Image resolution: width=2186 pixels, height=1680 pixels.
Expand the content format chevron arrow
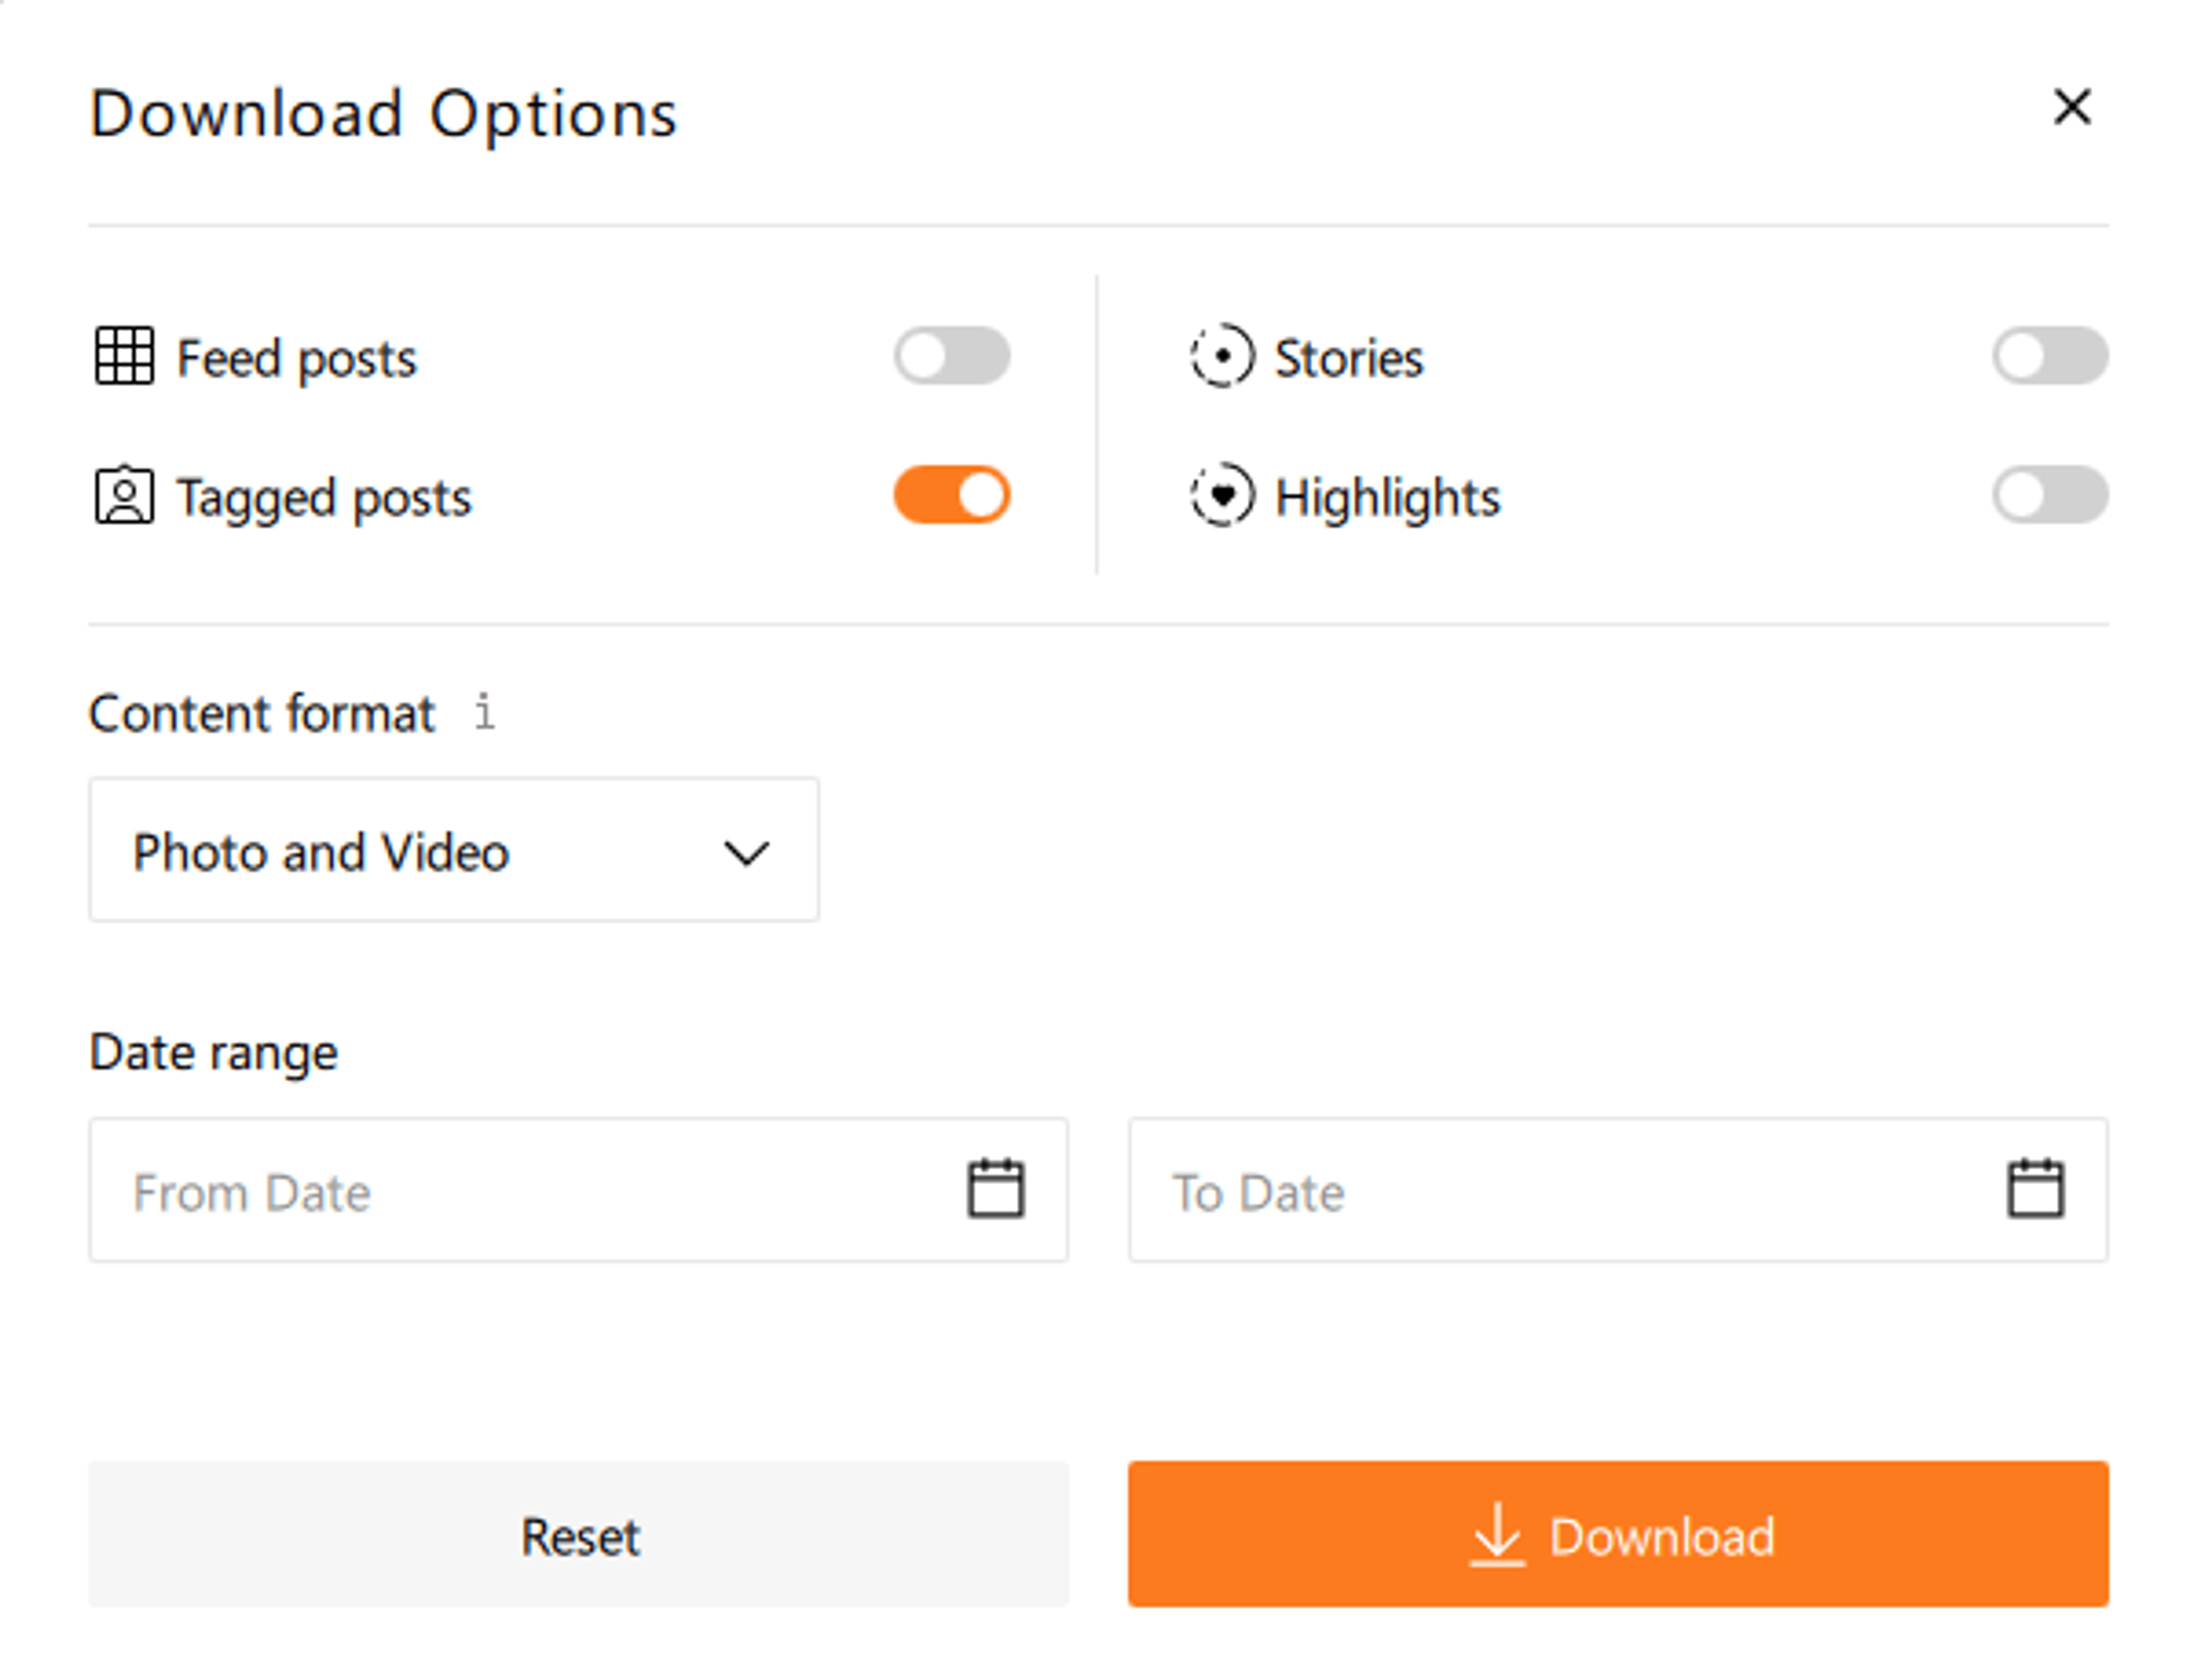746,853
